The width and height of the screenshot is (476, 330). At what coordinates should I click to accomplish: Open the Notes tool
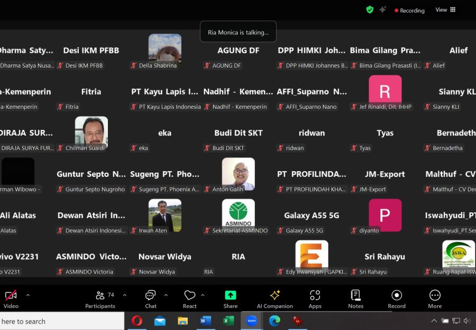point(356,298)
